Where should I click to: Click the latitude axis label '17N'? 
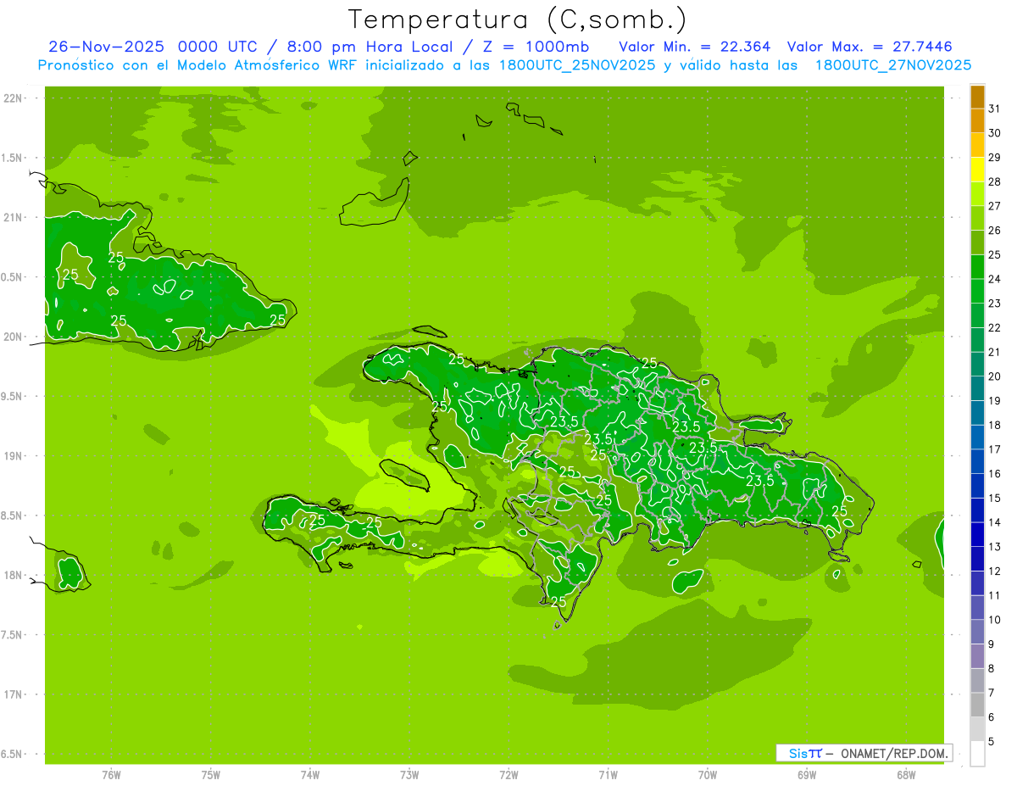pyautogui.click(x=13, y=694)
